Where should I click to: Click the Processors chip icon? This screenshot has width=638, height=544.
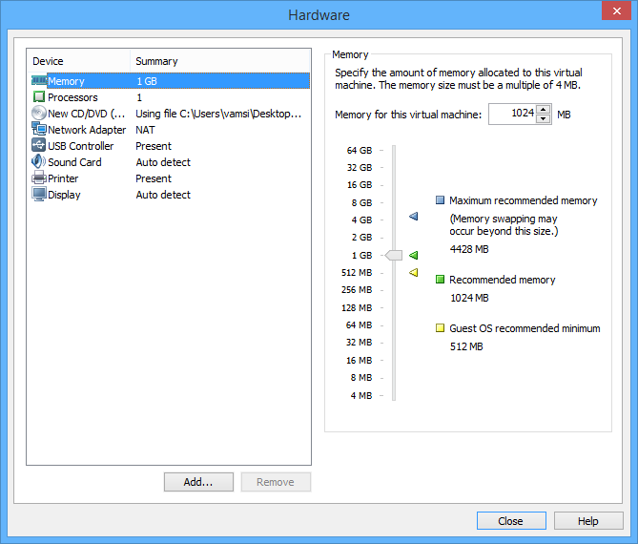click(x=39, y=97)
